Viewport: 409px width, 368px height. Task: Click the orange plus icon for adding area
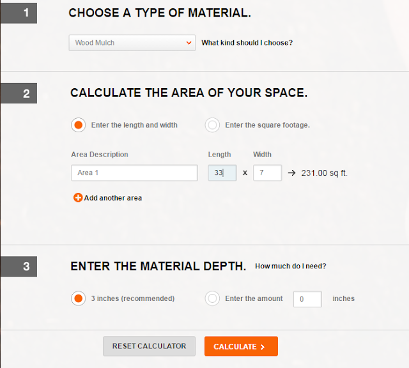78,197
